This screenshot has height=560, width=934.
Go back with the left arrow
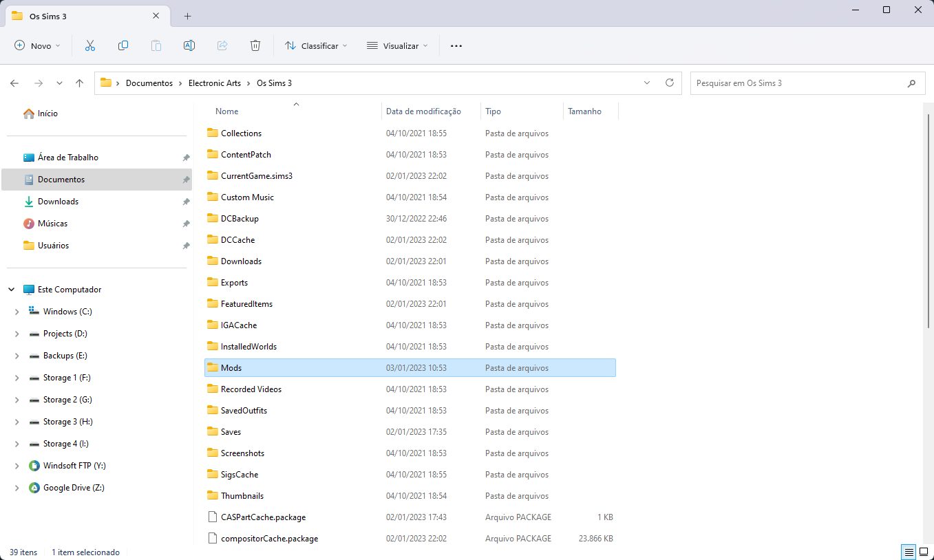tap(14, 83)
